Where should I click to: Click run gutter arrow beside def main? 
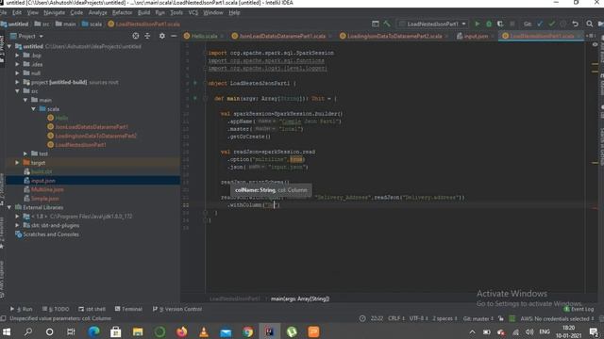tap(195, 98)
